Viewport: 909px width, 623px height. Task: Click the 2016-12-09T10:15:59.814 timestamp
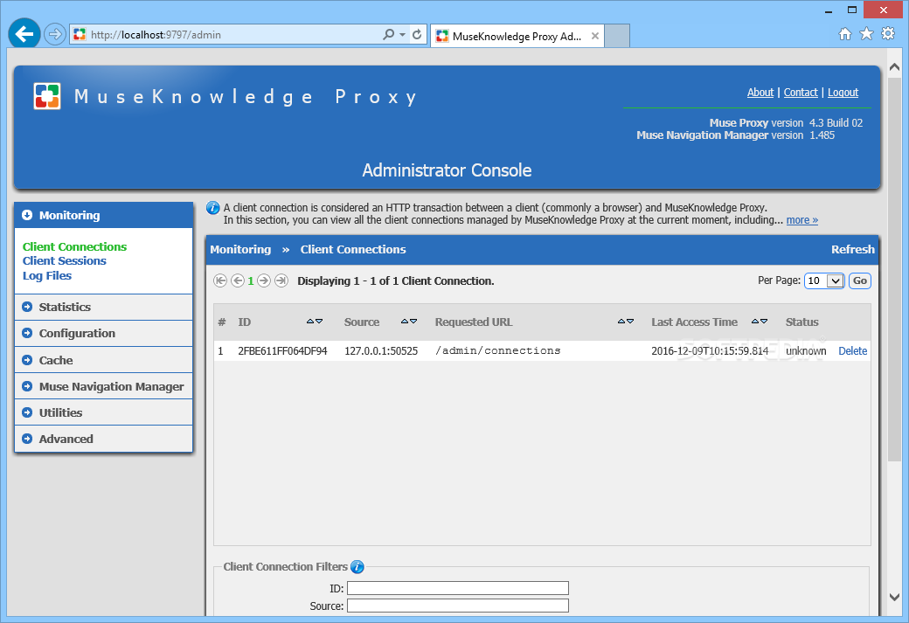tap(710, 351)
